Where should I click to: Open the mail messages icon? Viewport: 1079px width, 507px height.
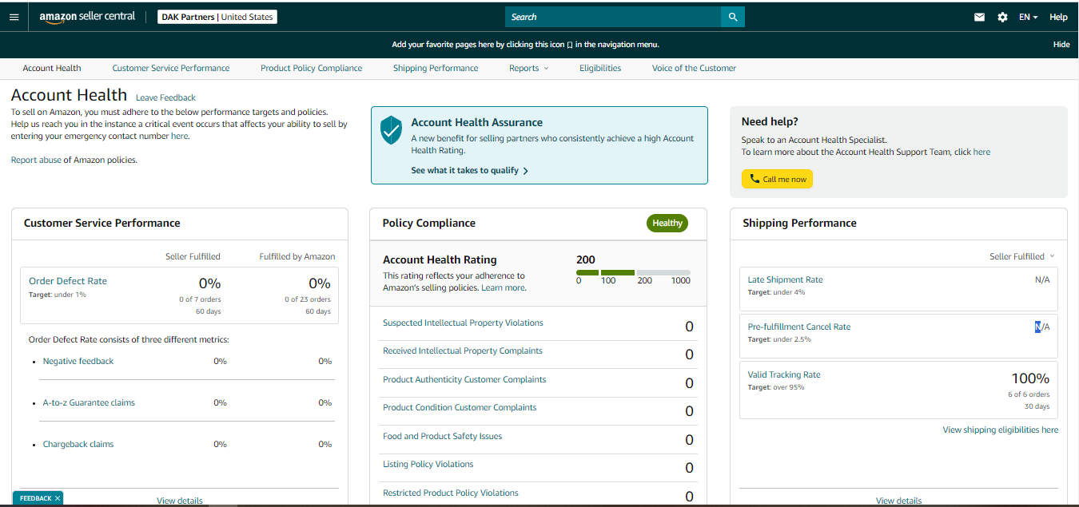pos(979,17)
